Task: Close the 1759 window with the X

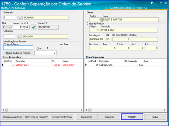Action: (165, 3)
